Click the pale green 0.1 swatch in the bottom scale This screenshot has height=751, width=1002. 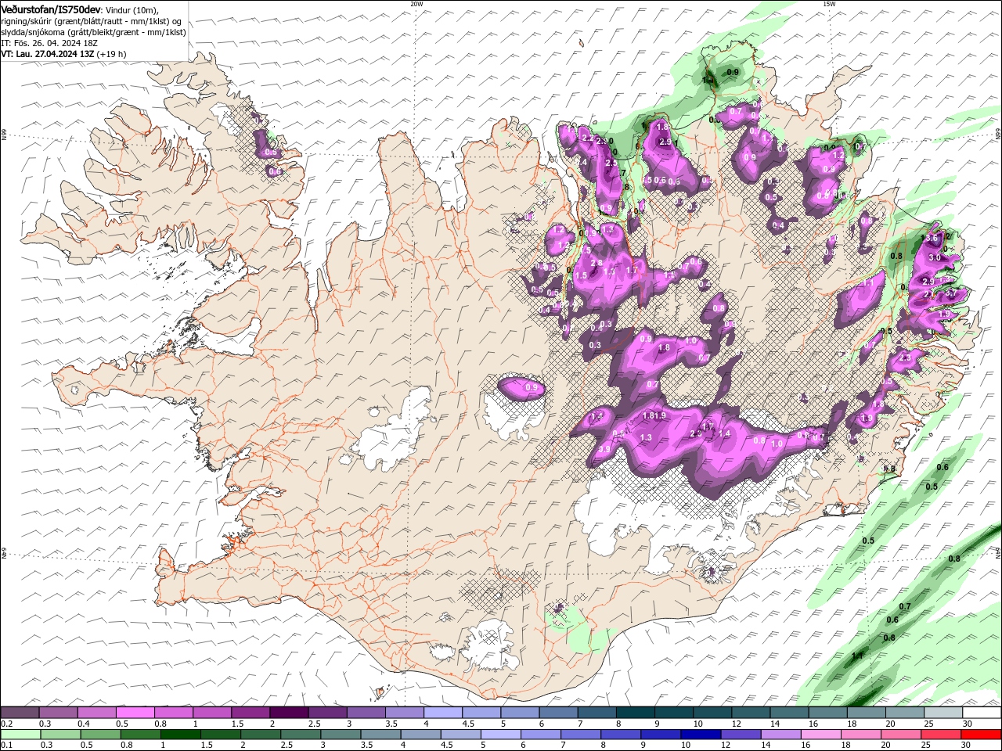tap(20, 735)
